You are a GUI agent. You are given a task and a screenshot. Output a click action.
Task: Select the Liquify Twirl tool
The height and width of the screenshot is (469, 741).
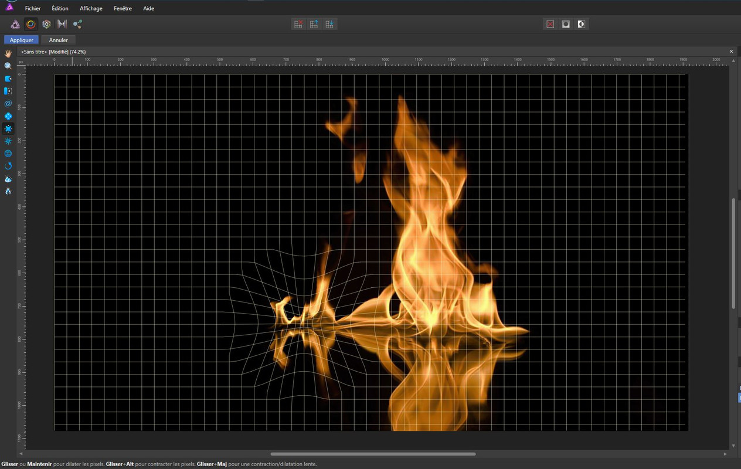pyautogui.click(x=8, y=104)
